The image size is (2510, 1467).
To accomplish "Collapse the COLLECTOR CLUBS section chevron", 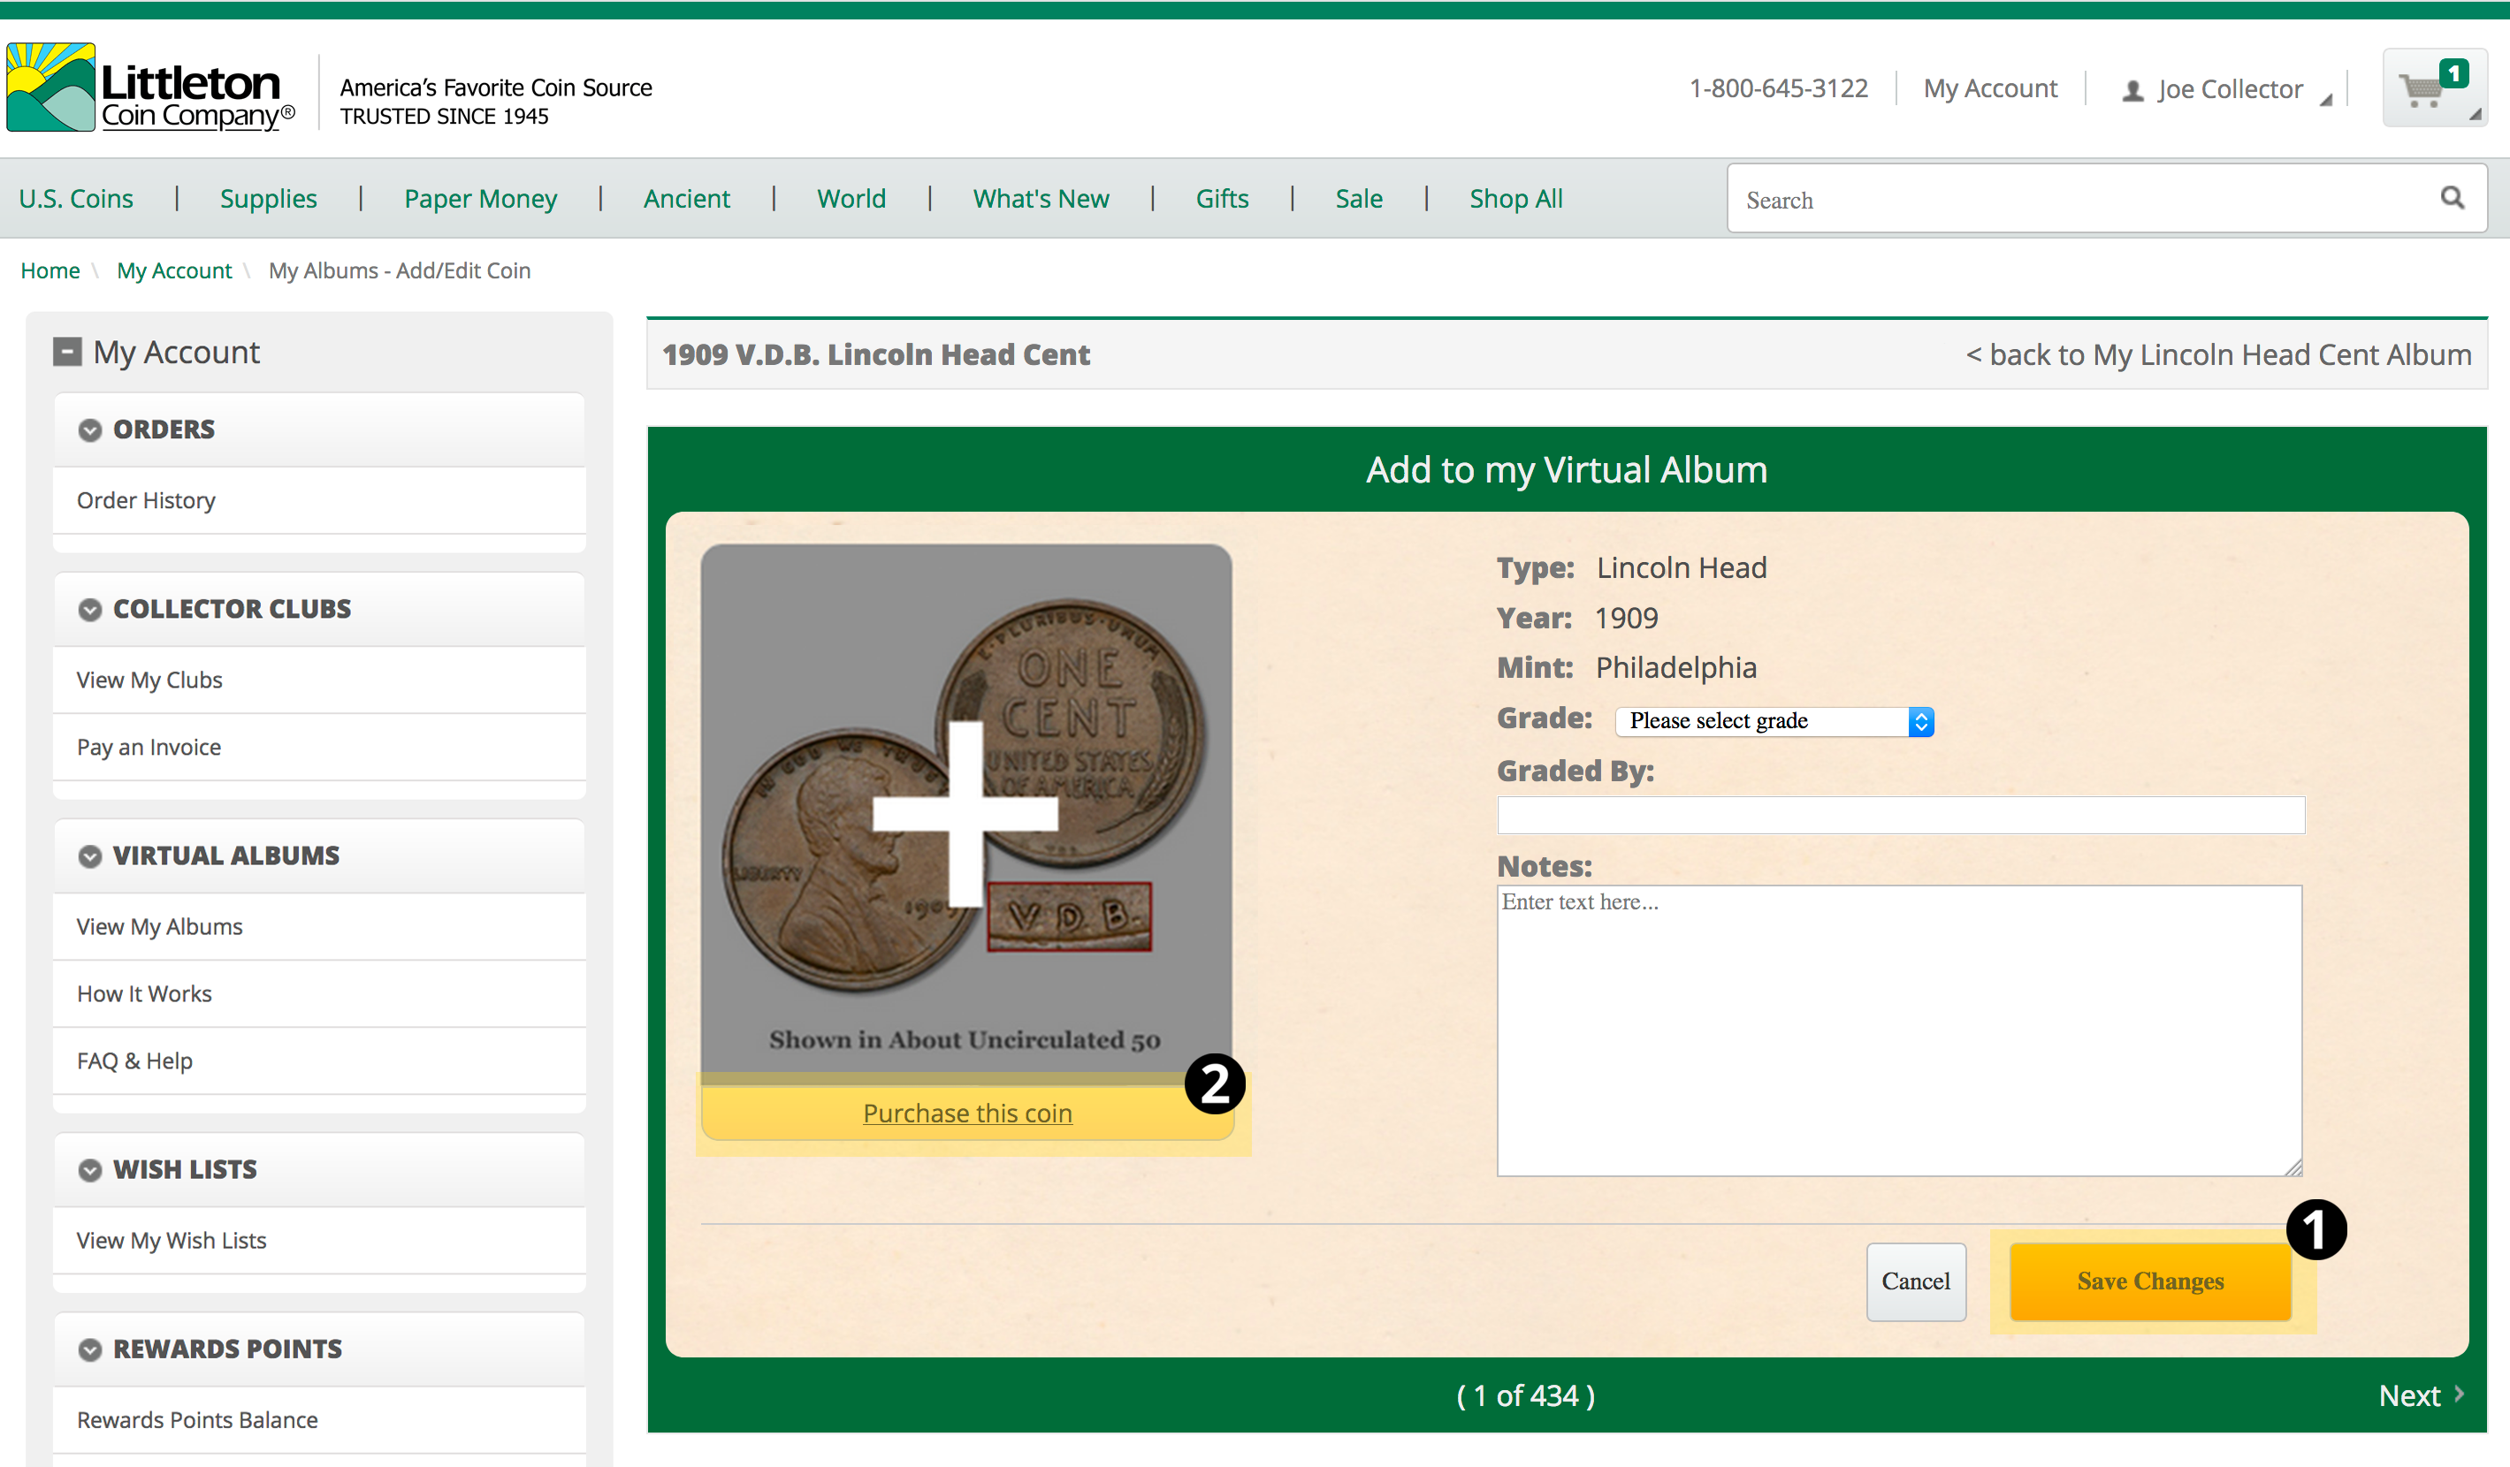I will (x=91, y=610).
